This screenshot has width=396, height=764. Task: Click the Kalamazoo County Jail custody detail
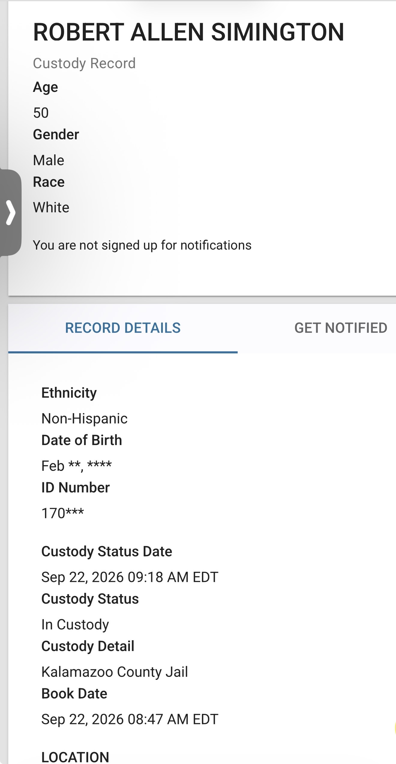tap(115, 672)
